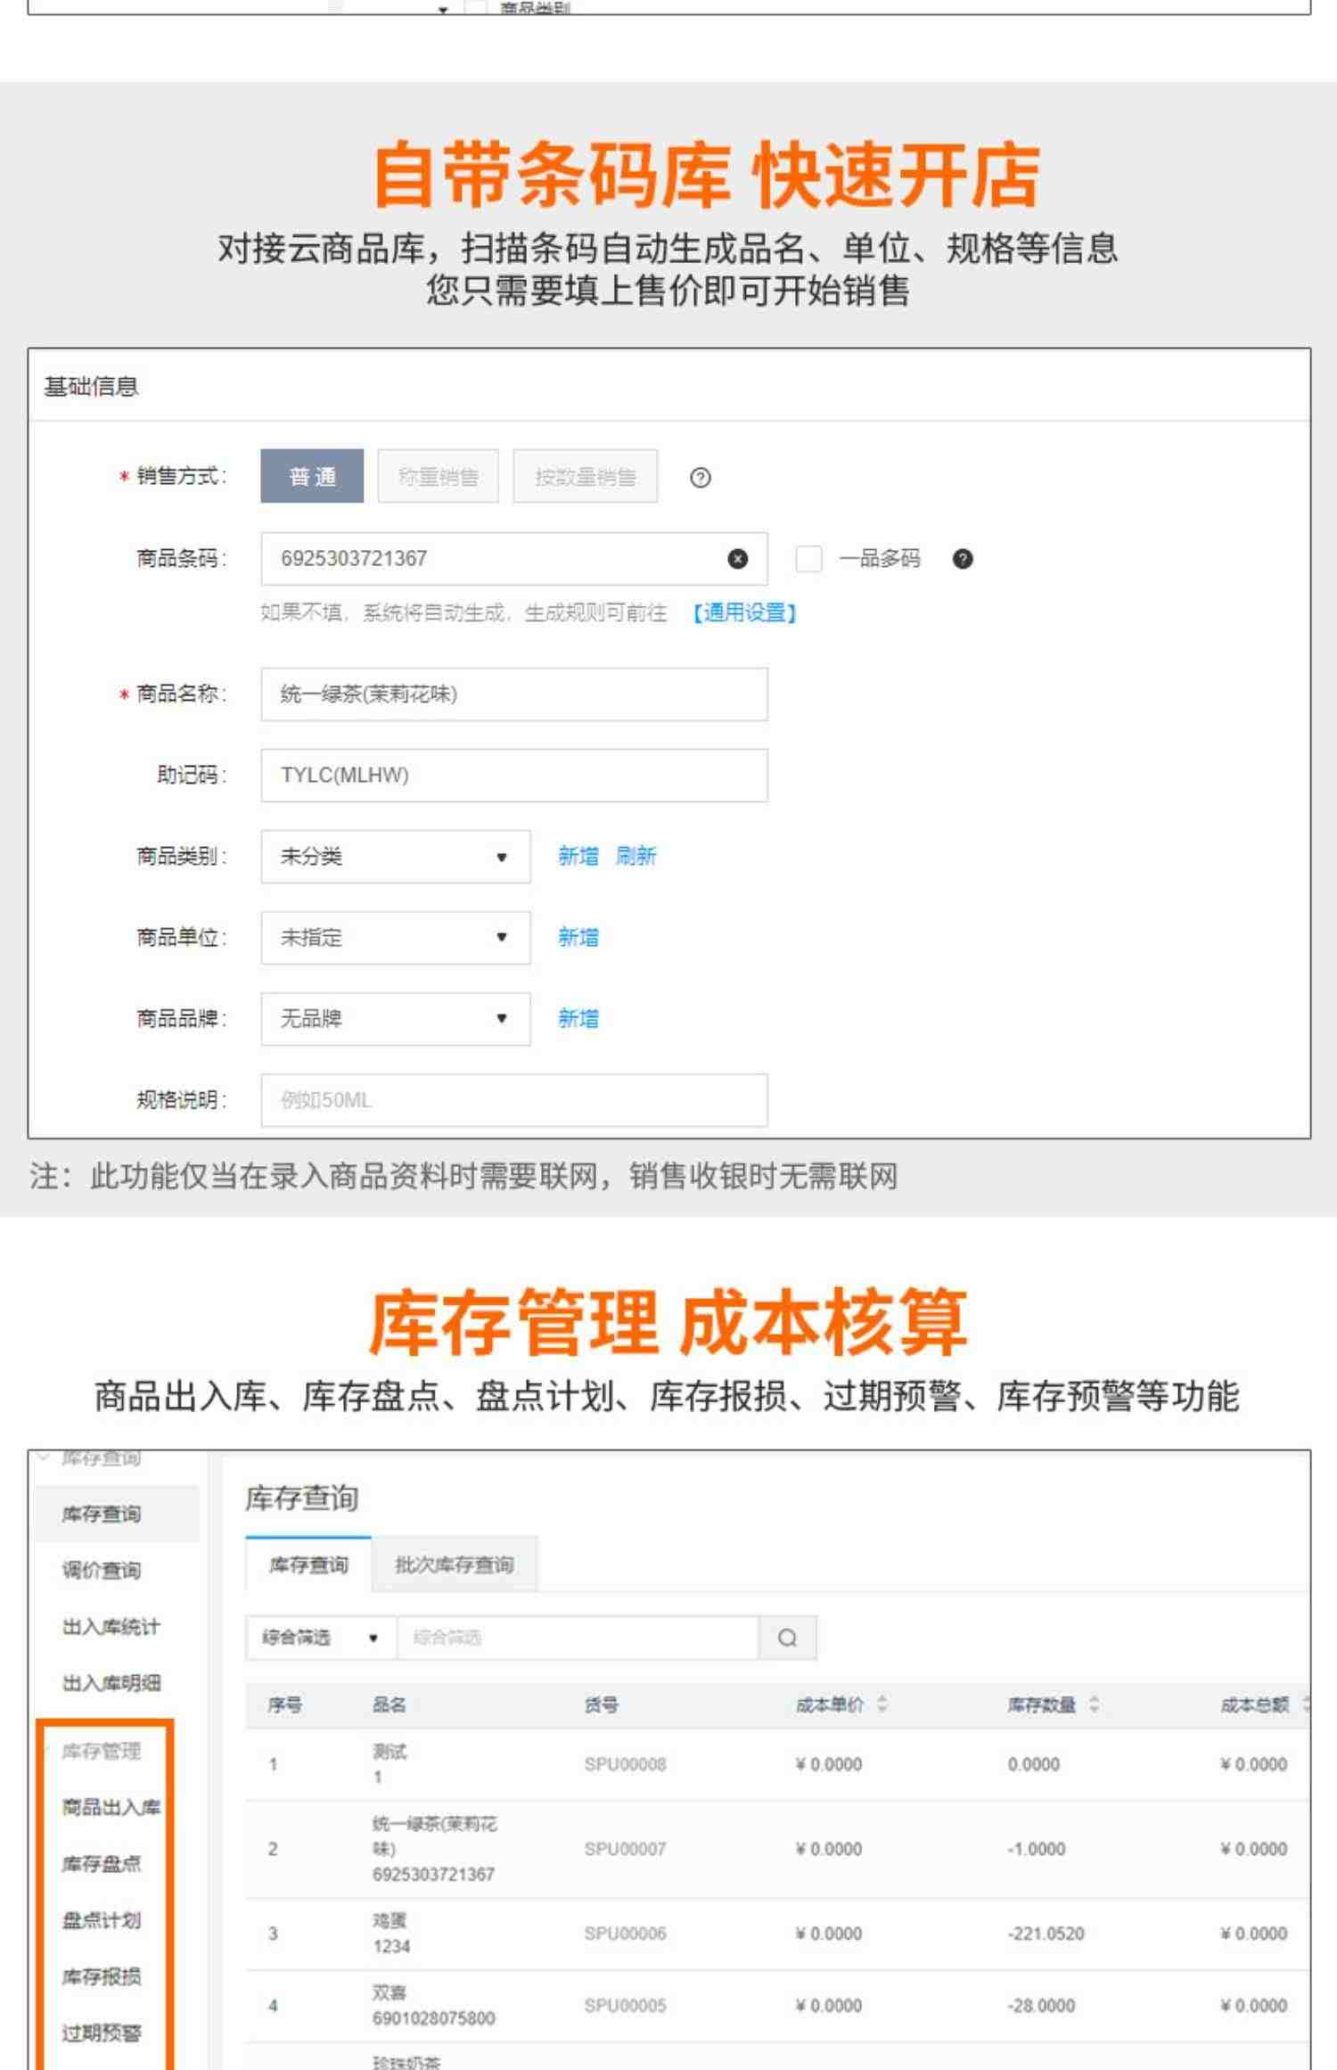Click the 规格说明 input field
The width and height of the screenshot is (1337, 2070).
point(514,1100)
